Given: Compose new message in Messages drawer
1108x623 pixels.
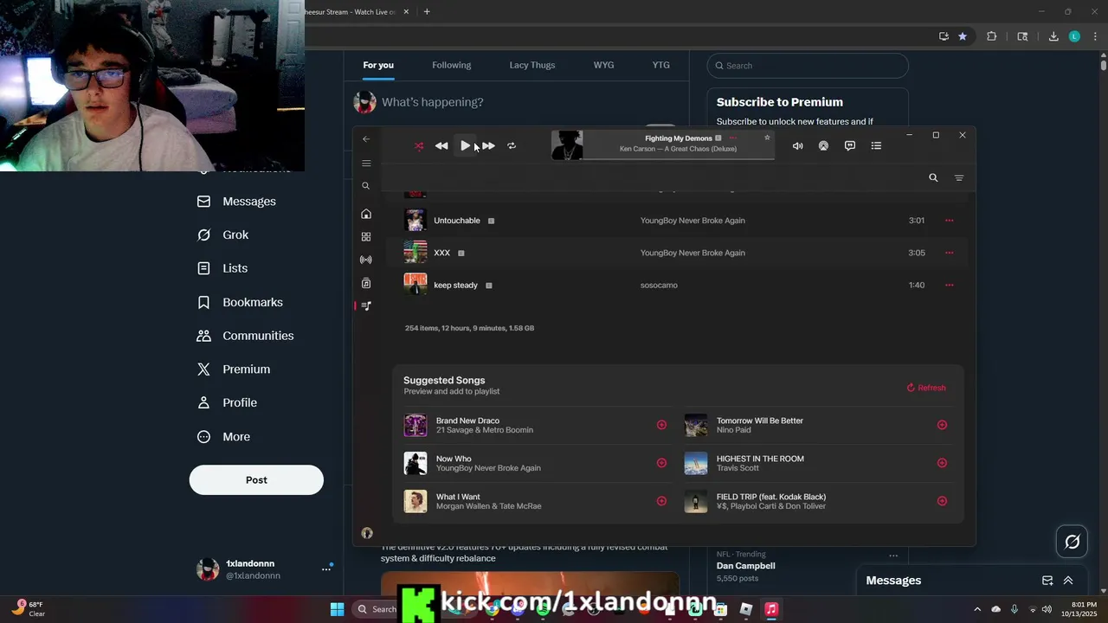Looking at the screenshot, I should (x=1047, y=581).
